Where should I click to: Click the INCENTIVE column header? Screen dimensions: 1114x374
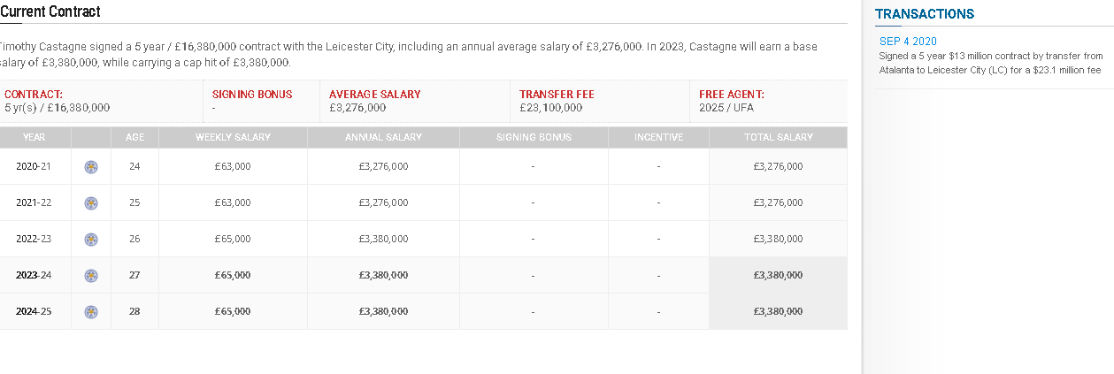(658, 137)
